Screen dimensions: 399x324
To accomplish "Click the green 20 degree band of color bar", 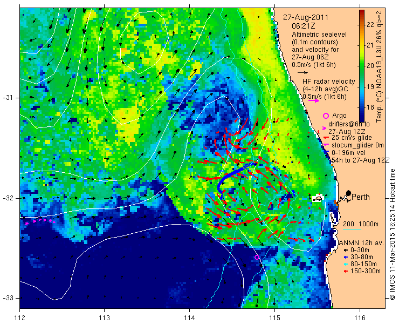I will point(362,66).
